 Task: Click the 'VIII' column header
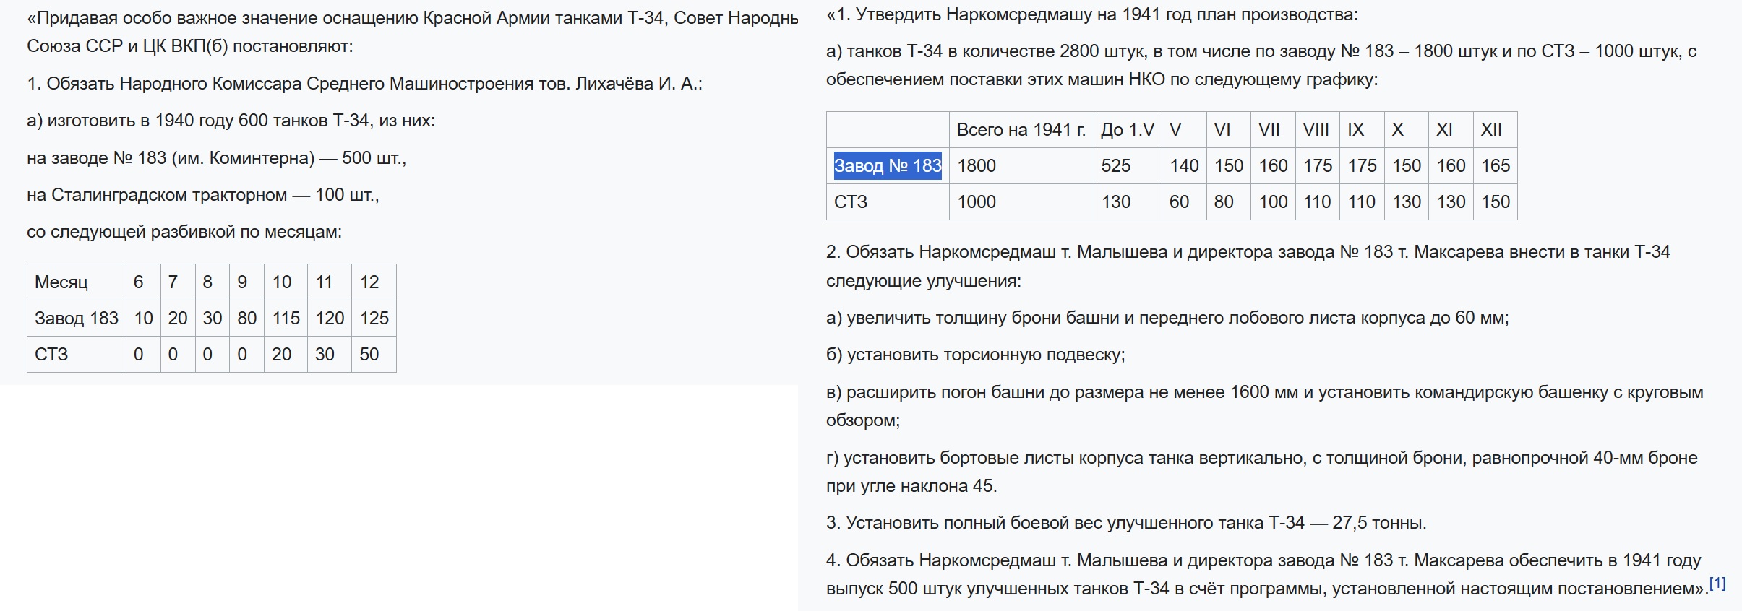click(1316, 129)
